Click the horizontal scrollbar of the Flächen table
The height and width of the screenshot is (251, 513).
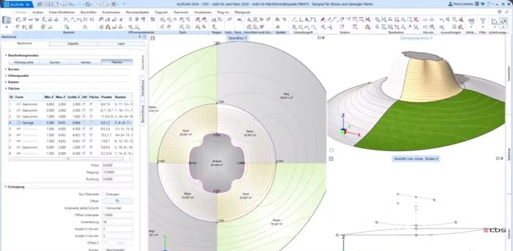(x=68, y=159)
